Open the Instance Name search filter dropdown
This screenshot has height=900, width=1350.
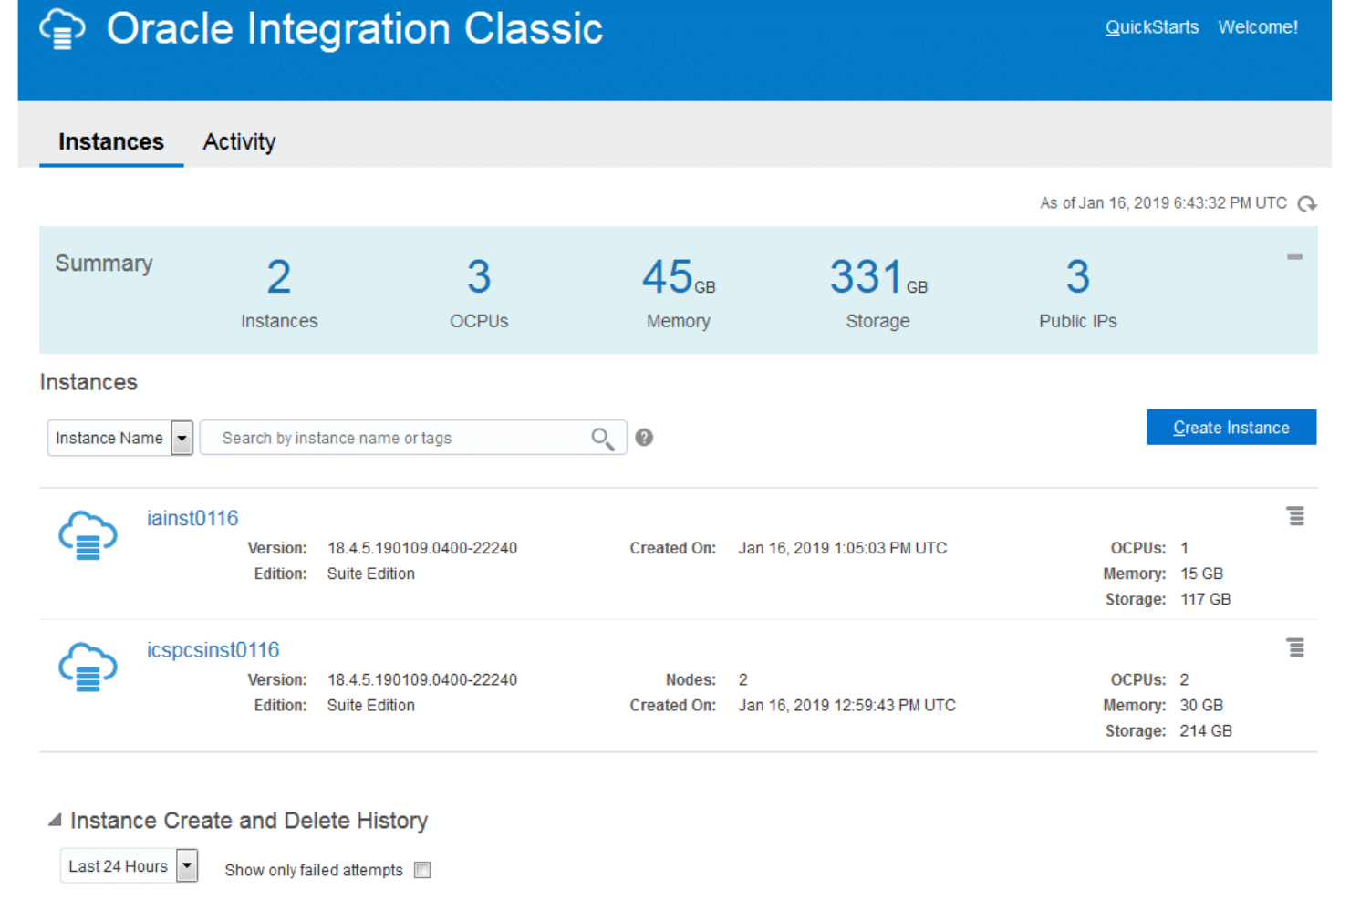tap(181, 438)
